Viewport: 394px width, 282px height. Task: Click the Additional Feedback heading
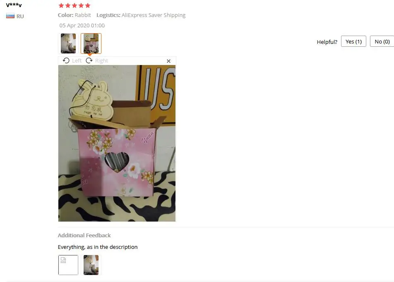pos(84,235)
